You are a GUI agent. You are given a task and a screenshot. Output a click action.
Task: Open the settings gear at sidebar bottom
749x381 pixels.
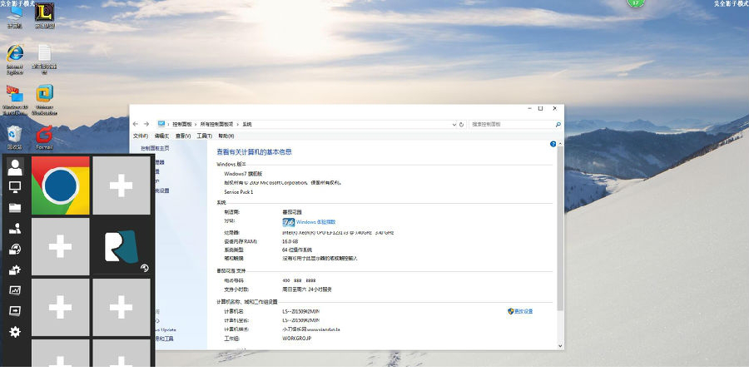point(15,331)
